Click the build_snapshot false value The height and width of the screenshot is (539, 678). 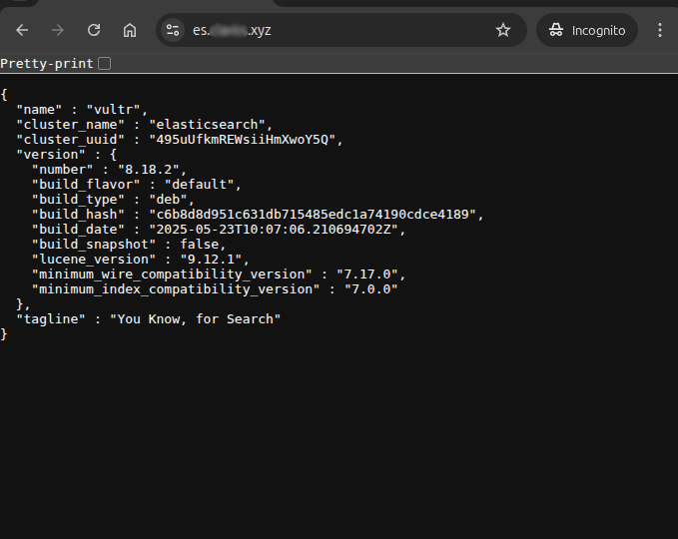(200, 245)
